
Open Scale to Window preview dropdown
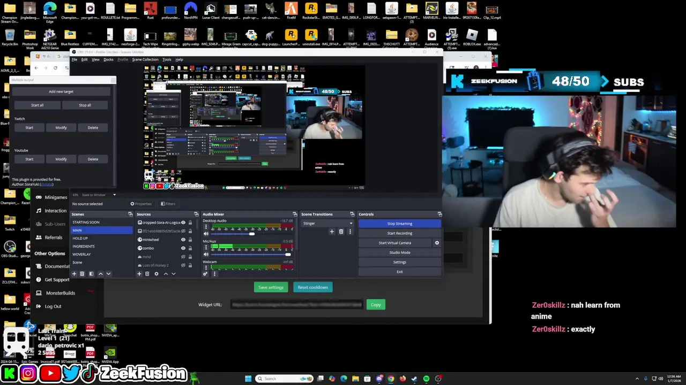[99, 195]
